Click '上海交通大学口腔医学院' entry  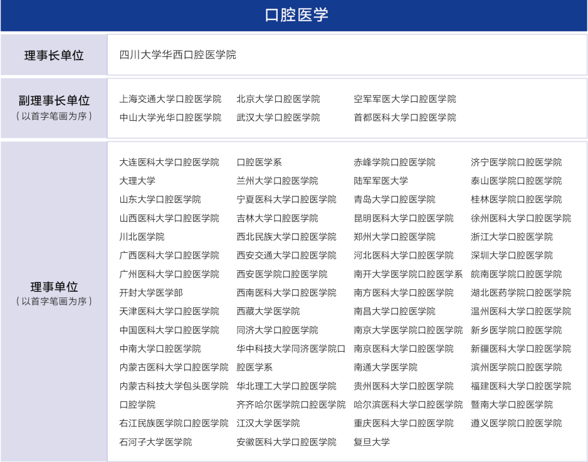[x=171, y=99]
